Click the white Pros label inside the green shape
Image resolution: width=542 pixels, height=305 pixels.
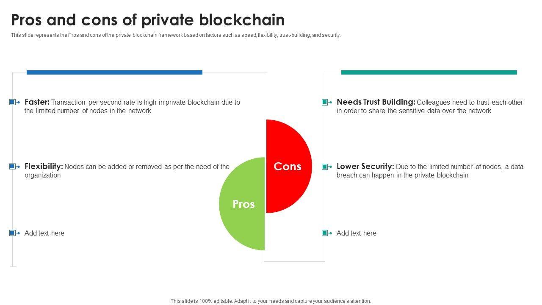coord(243,204)
